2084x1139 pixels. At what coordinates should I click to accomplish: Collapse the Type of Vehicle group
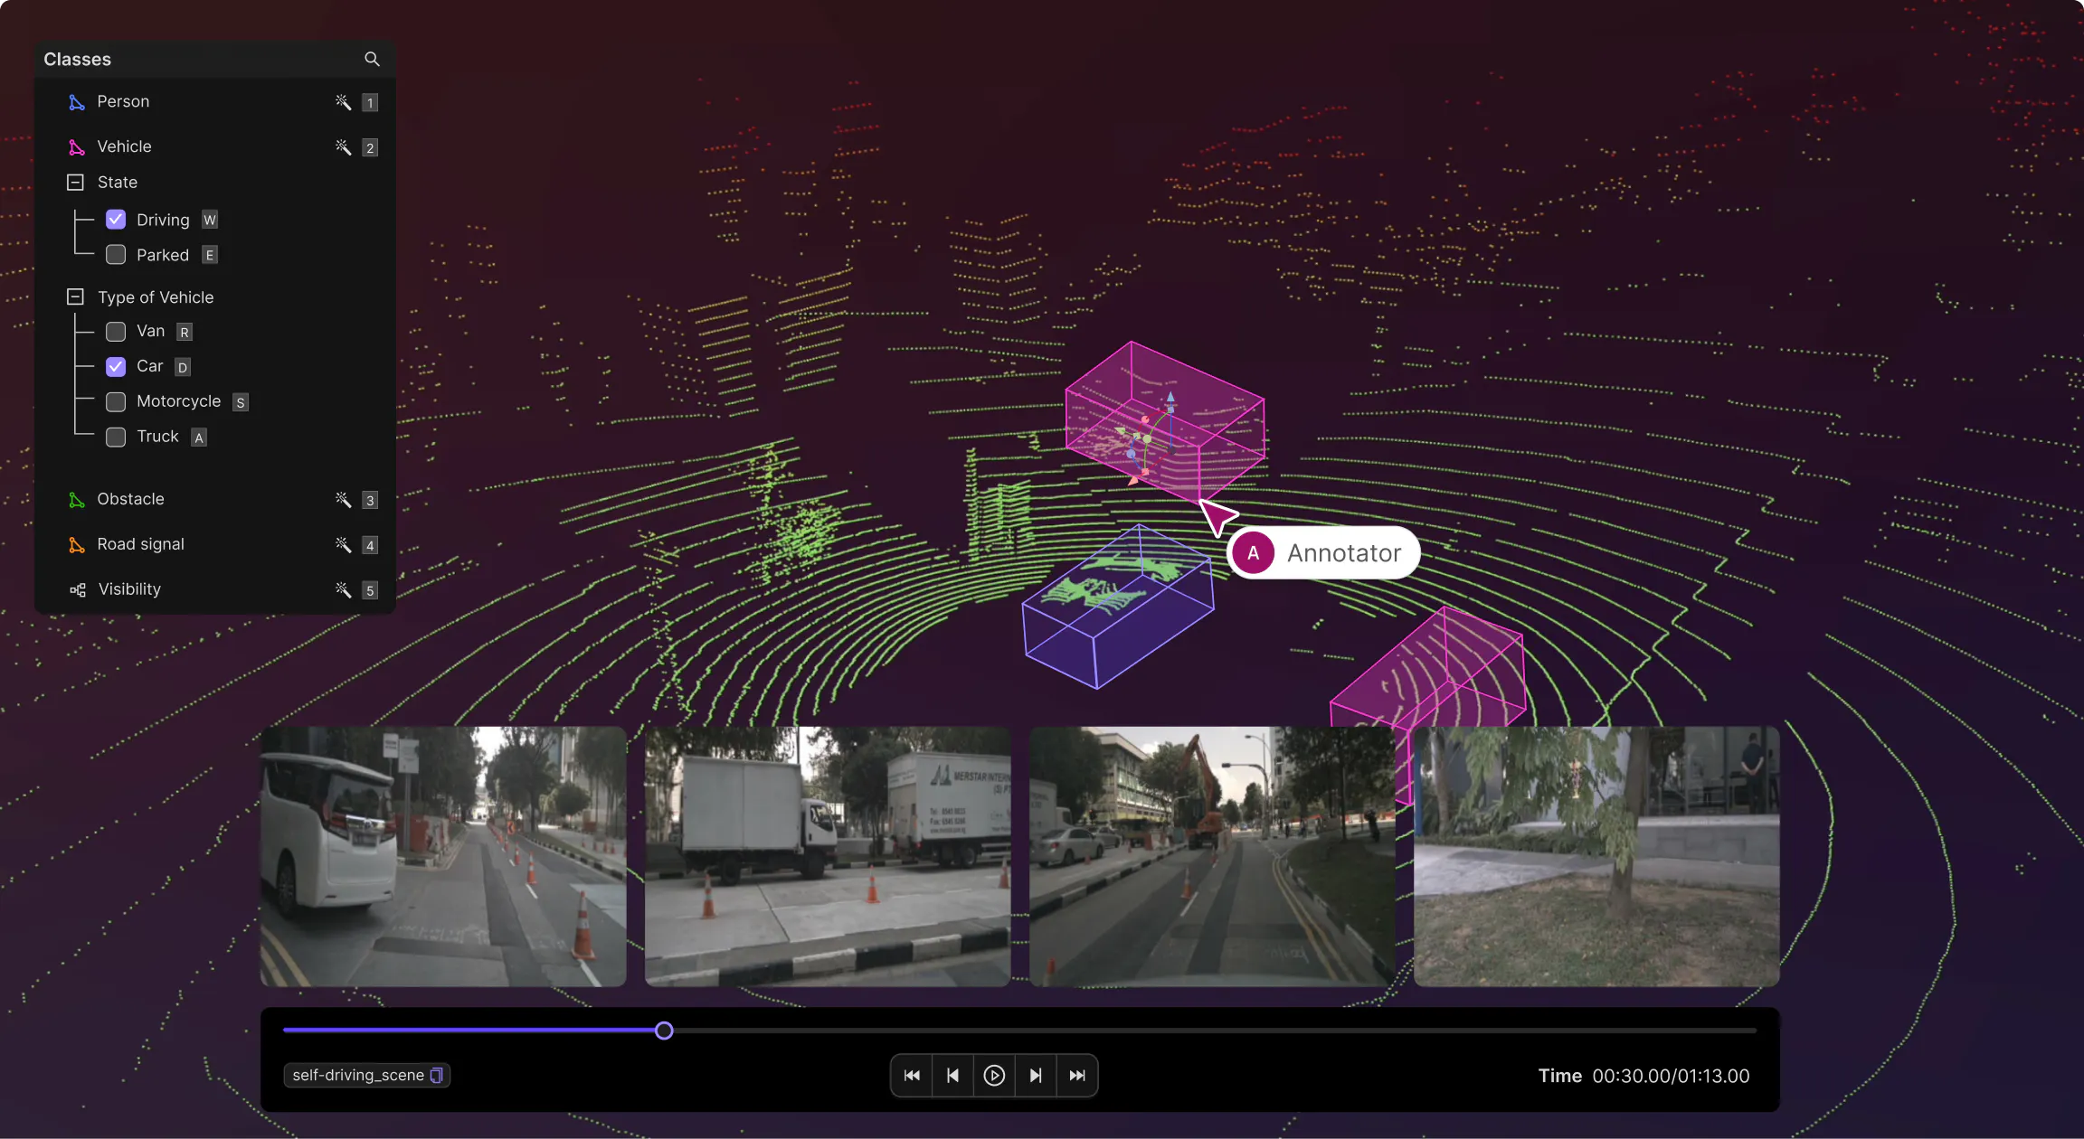click(x=76, y=297)
